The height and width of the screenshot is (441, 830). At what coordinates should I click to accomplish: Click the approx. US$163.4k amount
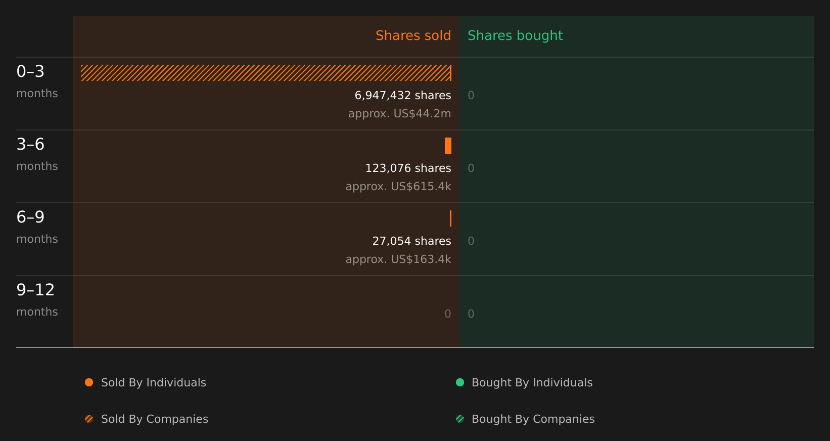pyautogui.click(x=398, y=259)
